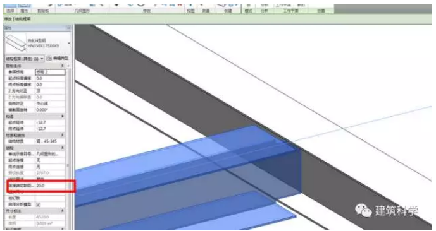The height and width of the screenshot is (231, 436).
Task: Close the 属性 properties palette
Action: click(x=68, y=28)
